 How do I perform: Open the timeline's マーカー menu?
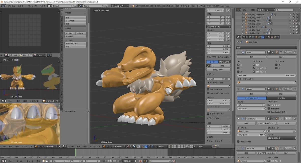coord(20,161)
